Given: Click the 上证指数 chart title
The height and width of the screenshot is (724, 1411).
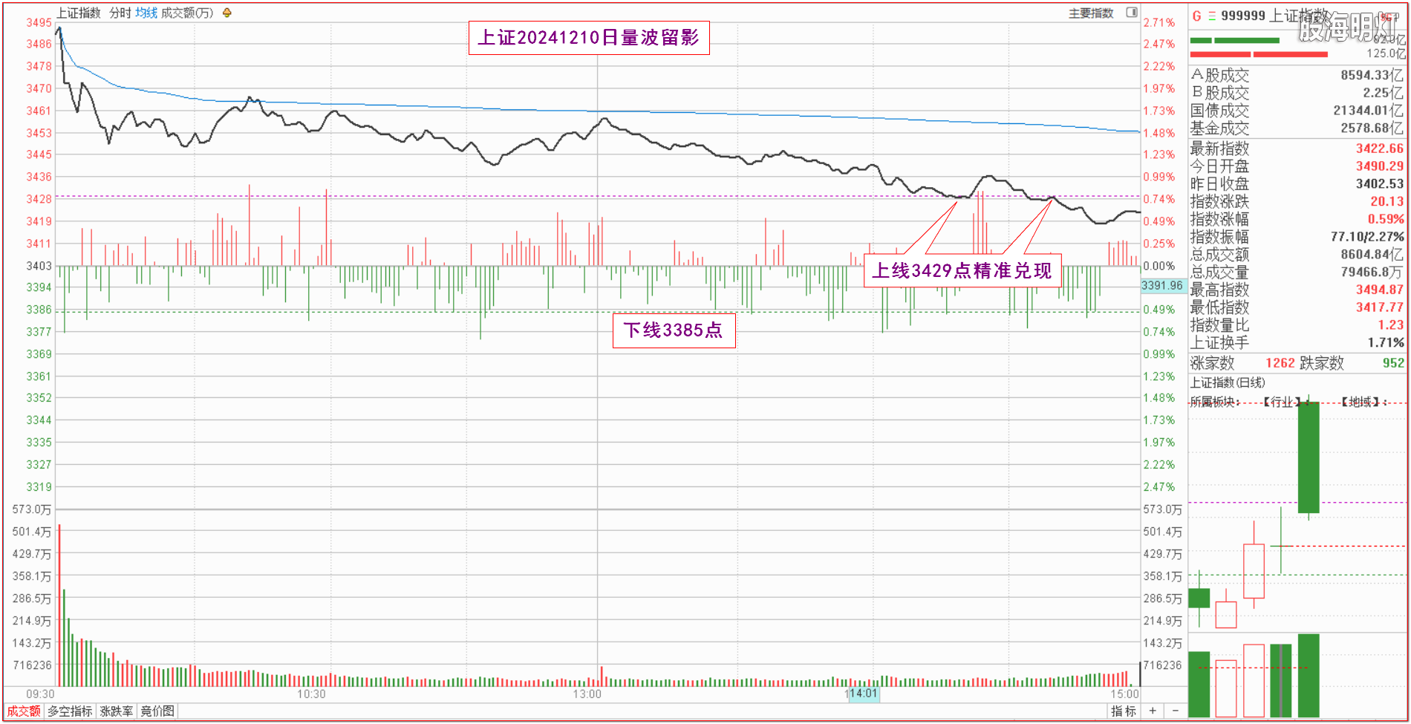Looking at the screenshot, I should point(79,13).
